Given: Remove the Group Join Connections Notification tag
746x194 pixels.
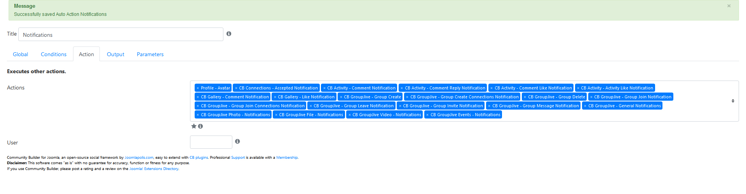Looking at the screenshot, I should (x=198, y=106).
